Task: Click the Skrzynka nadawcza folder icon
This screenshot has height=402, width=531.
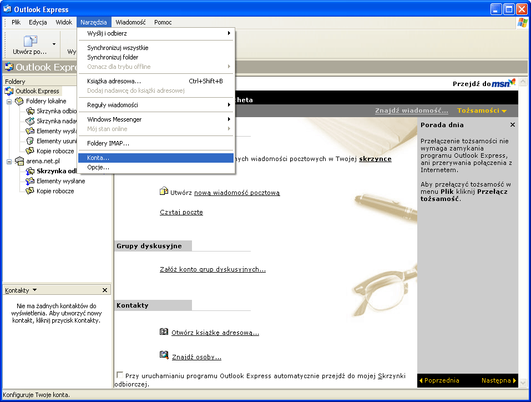Action: point(30,120)
